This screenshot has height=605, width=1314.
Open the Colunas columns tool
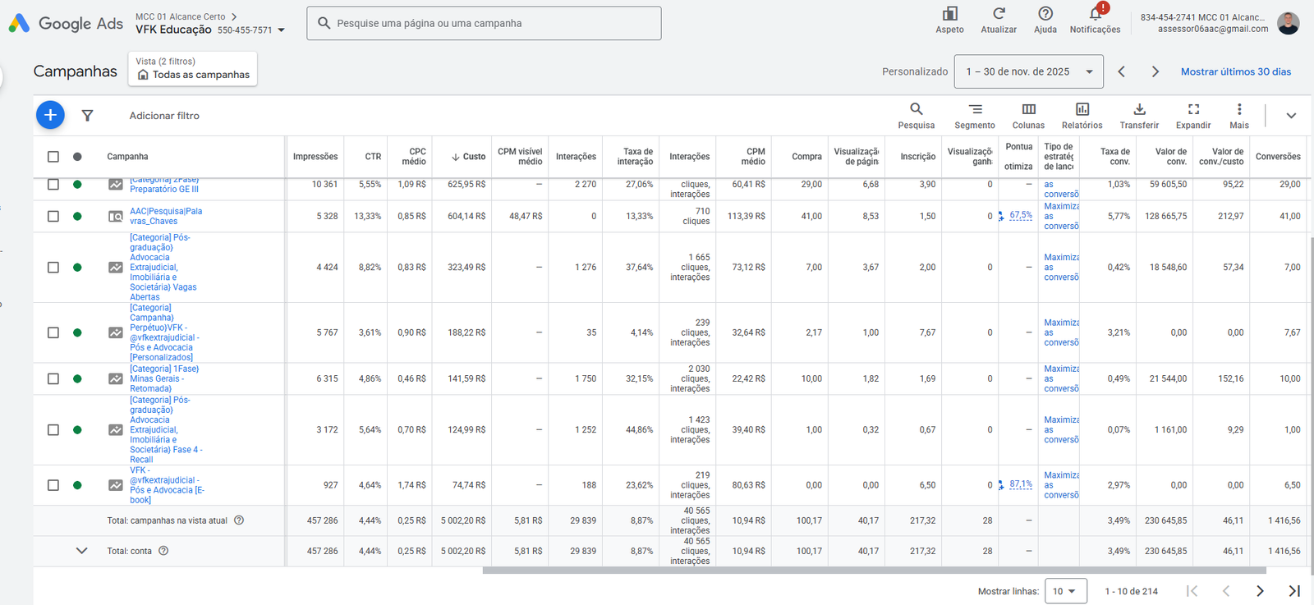click(1028, 116)
